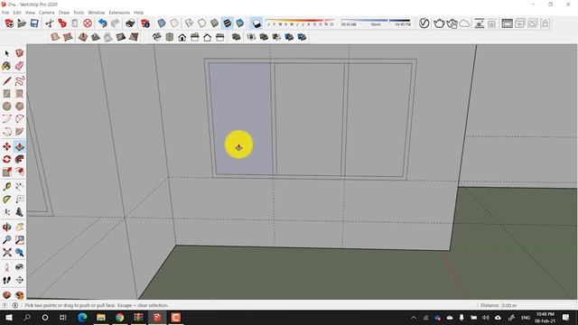Open the notification center icon

click(566, 317)
